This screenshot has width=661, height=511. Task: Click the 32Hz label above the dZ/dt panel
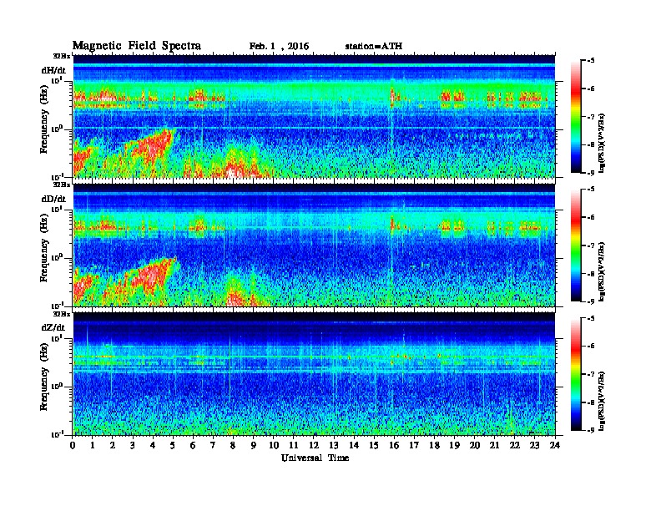coord(62,314)
